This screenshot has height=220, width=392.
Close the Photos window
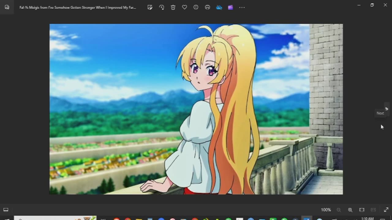tap(385, 5)
